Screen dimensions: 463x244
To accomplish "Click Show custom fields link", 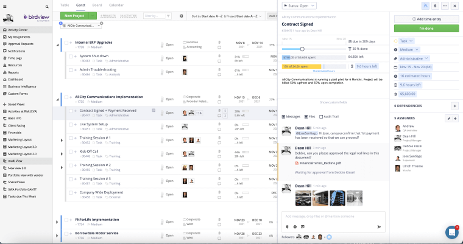I will (333, 102).
